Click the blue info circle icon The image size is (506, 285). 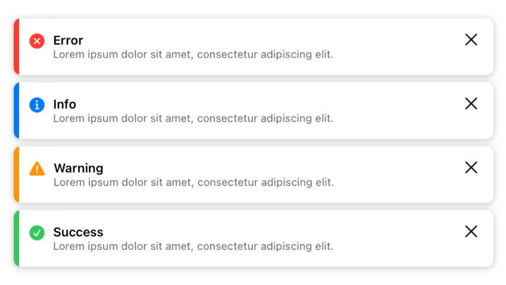coord(37,105)
